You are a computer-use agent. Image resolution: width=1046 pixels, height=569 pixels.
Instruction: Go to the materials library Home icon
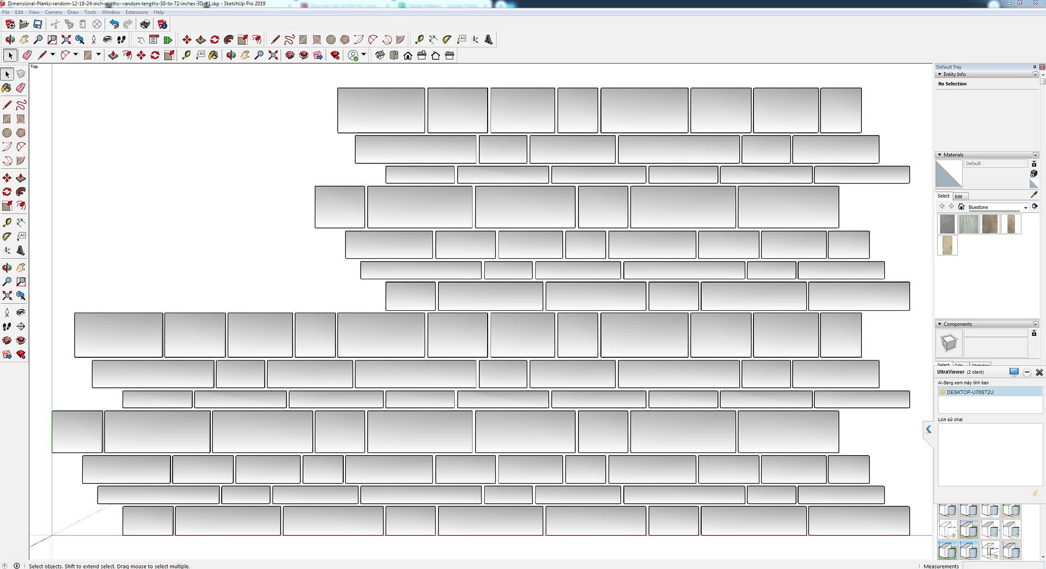(961, 207)
